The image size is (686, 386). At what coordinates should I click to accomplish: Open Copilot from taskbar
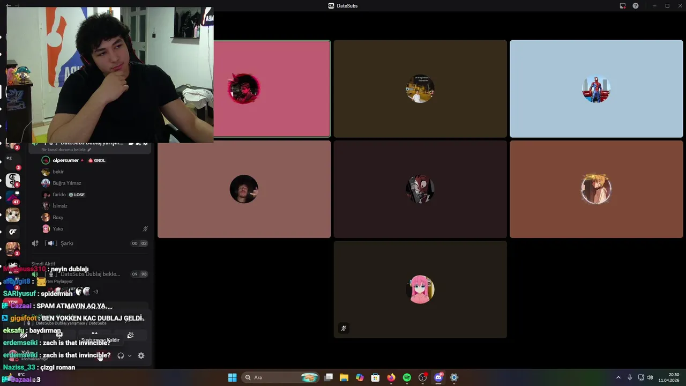[x=360, y=377]
